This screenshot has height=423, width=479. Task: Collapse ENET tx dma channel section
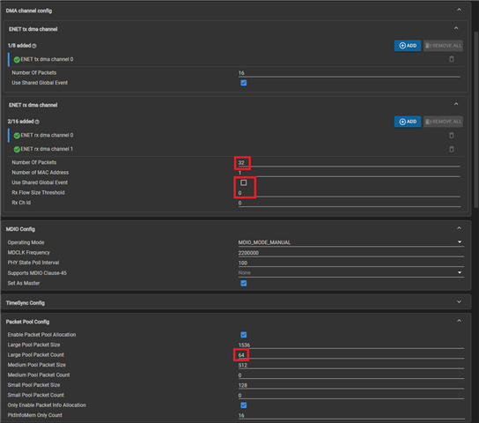[456, 28]
